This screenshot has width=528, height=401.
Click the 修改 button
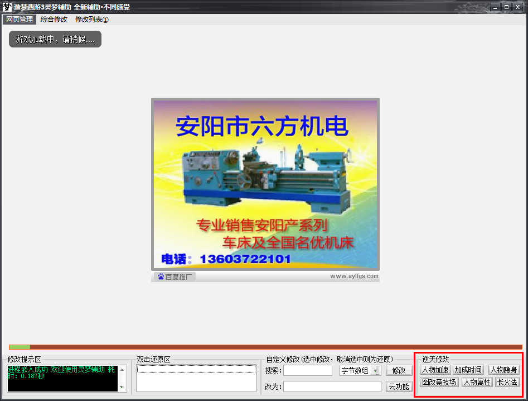399,370
